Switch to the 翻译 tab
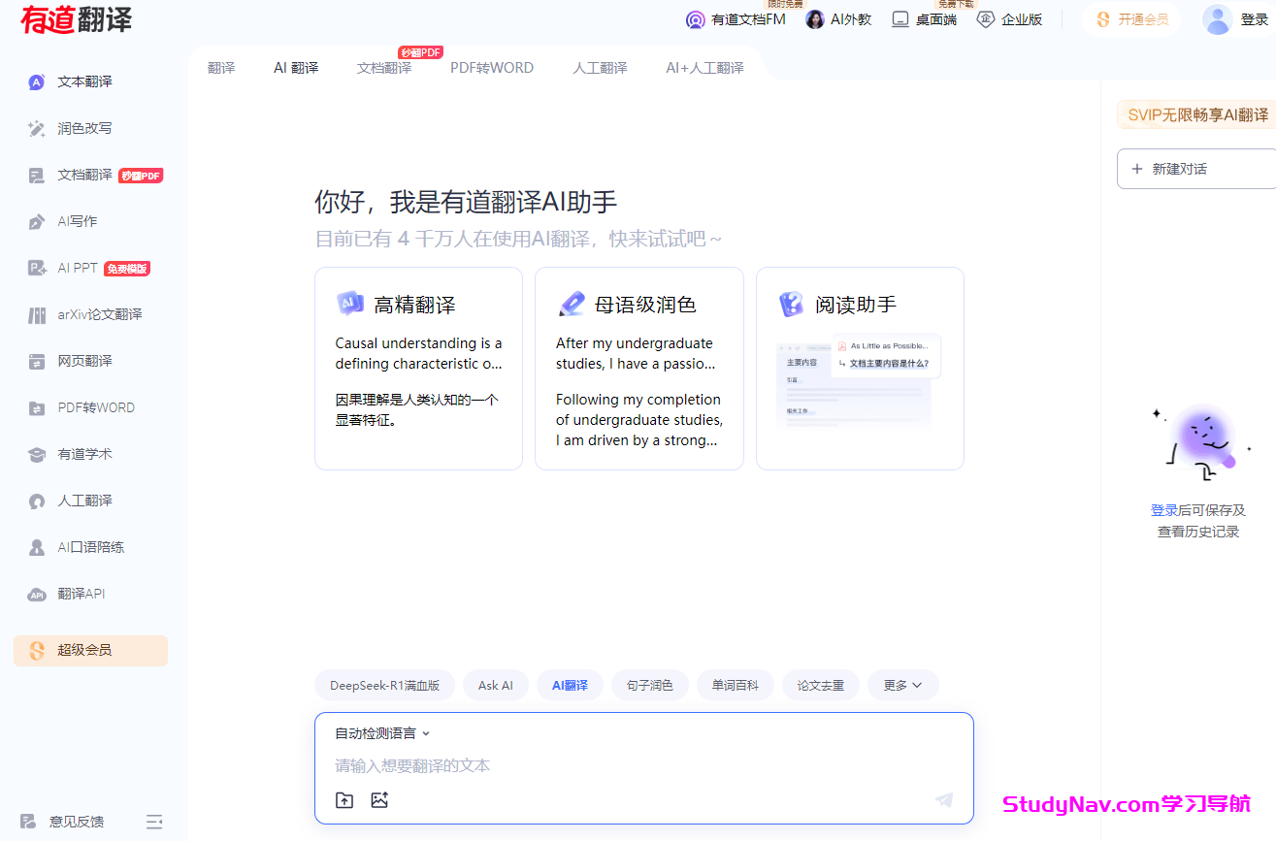The image size is (1276, 841). tap(221, 68)
